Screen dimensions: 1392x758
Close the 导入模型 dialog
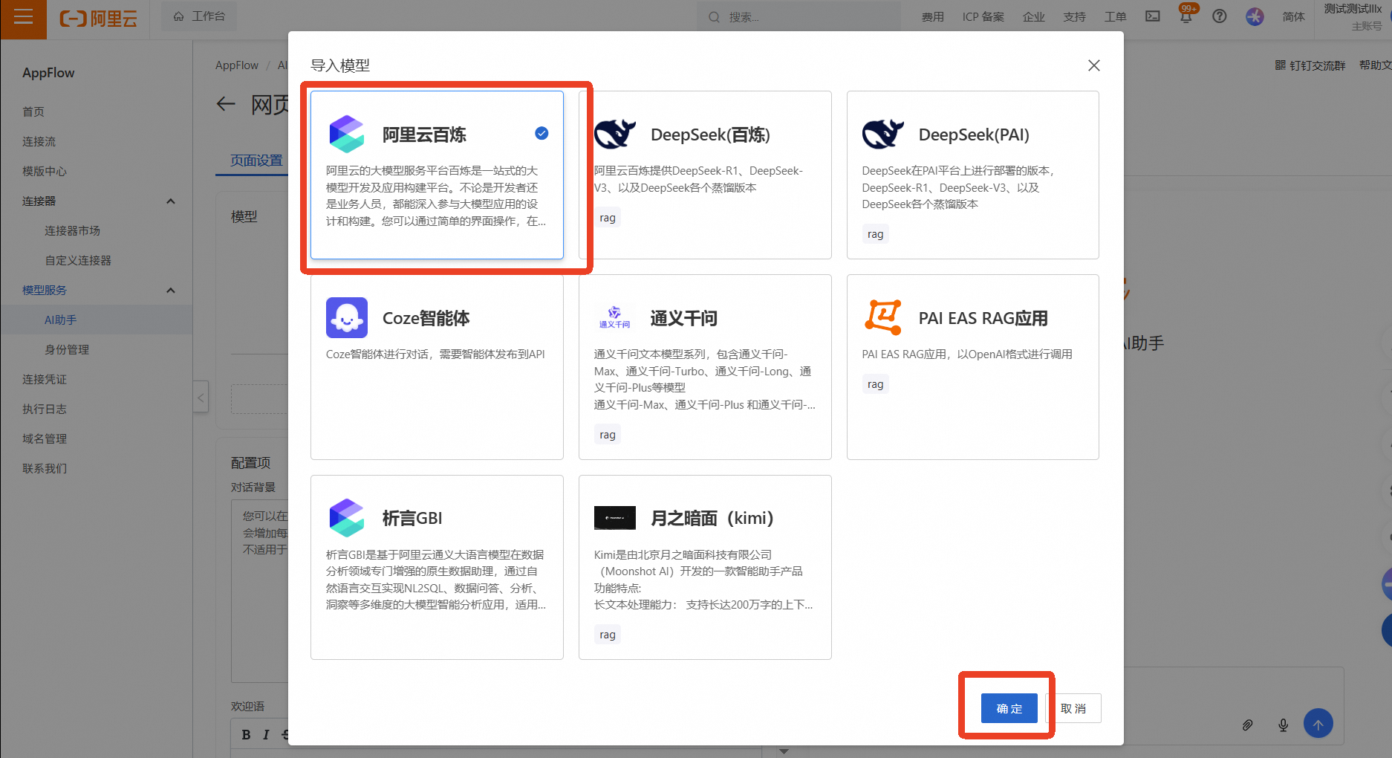tap(1094, 65)
